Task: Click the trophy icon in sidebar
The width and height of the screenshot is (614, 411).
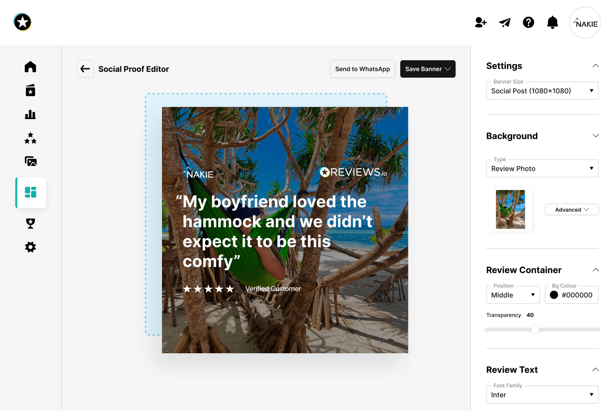Action: point(31,223)
